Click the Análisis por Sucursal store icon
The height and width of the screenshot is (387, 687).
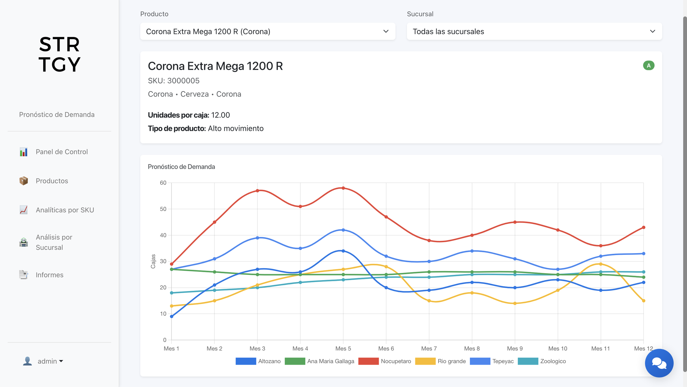(24, 242)
